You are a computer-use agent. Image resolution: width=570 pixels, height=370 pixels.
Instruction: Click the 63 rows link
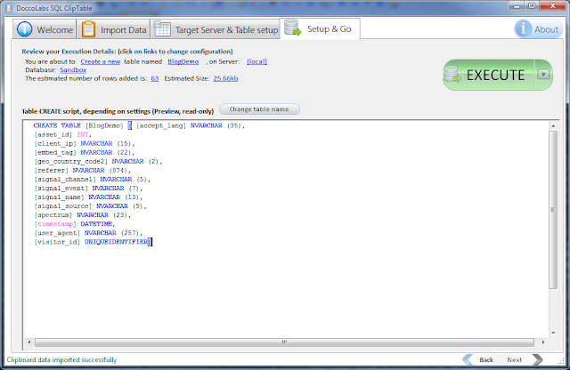[x=155, y=78]
